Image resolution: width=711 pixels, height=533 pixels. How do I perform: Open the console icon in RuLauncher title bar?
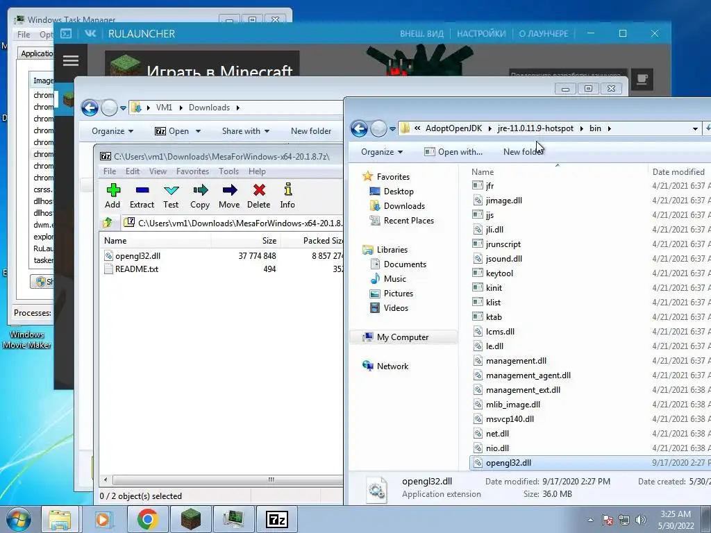click(66, 33)
